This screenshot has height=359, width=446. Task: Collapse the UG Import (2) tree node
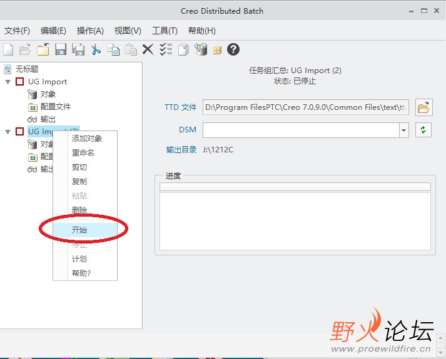8,132
